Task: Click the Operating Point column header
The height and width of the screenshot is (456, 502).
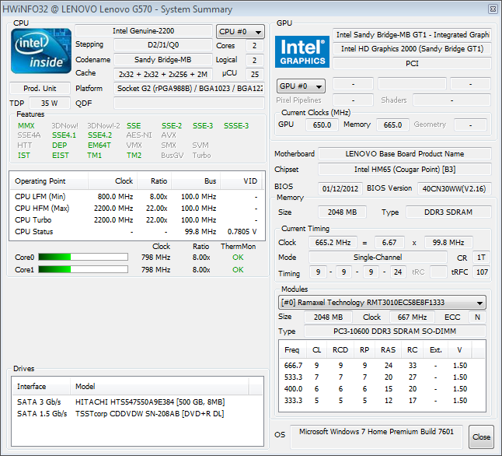Action: click(x=40, y=181)
